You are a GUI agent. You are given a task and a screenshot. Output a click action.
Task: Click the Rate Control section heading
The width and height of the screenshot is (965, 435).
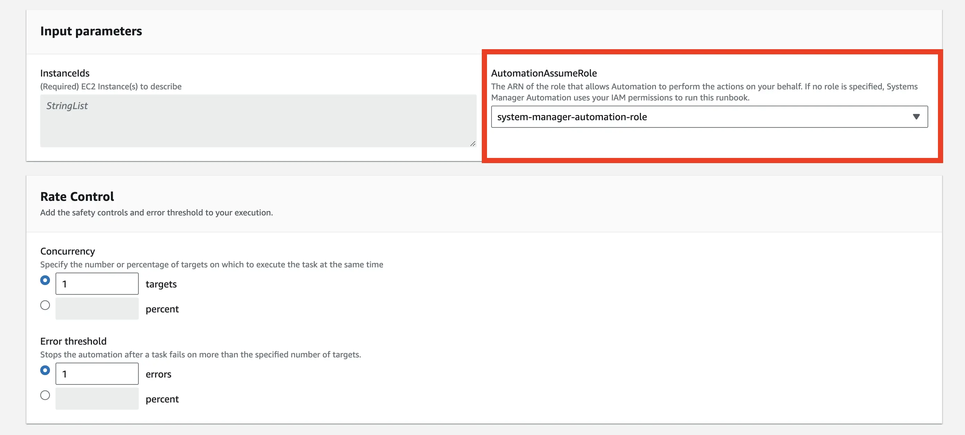coord(77,196)
